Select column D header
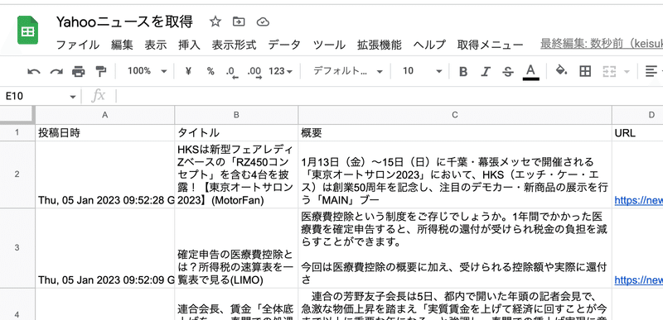 [637, 115]
